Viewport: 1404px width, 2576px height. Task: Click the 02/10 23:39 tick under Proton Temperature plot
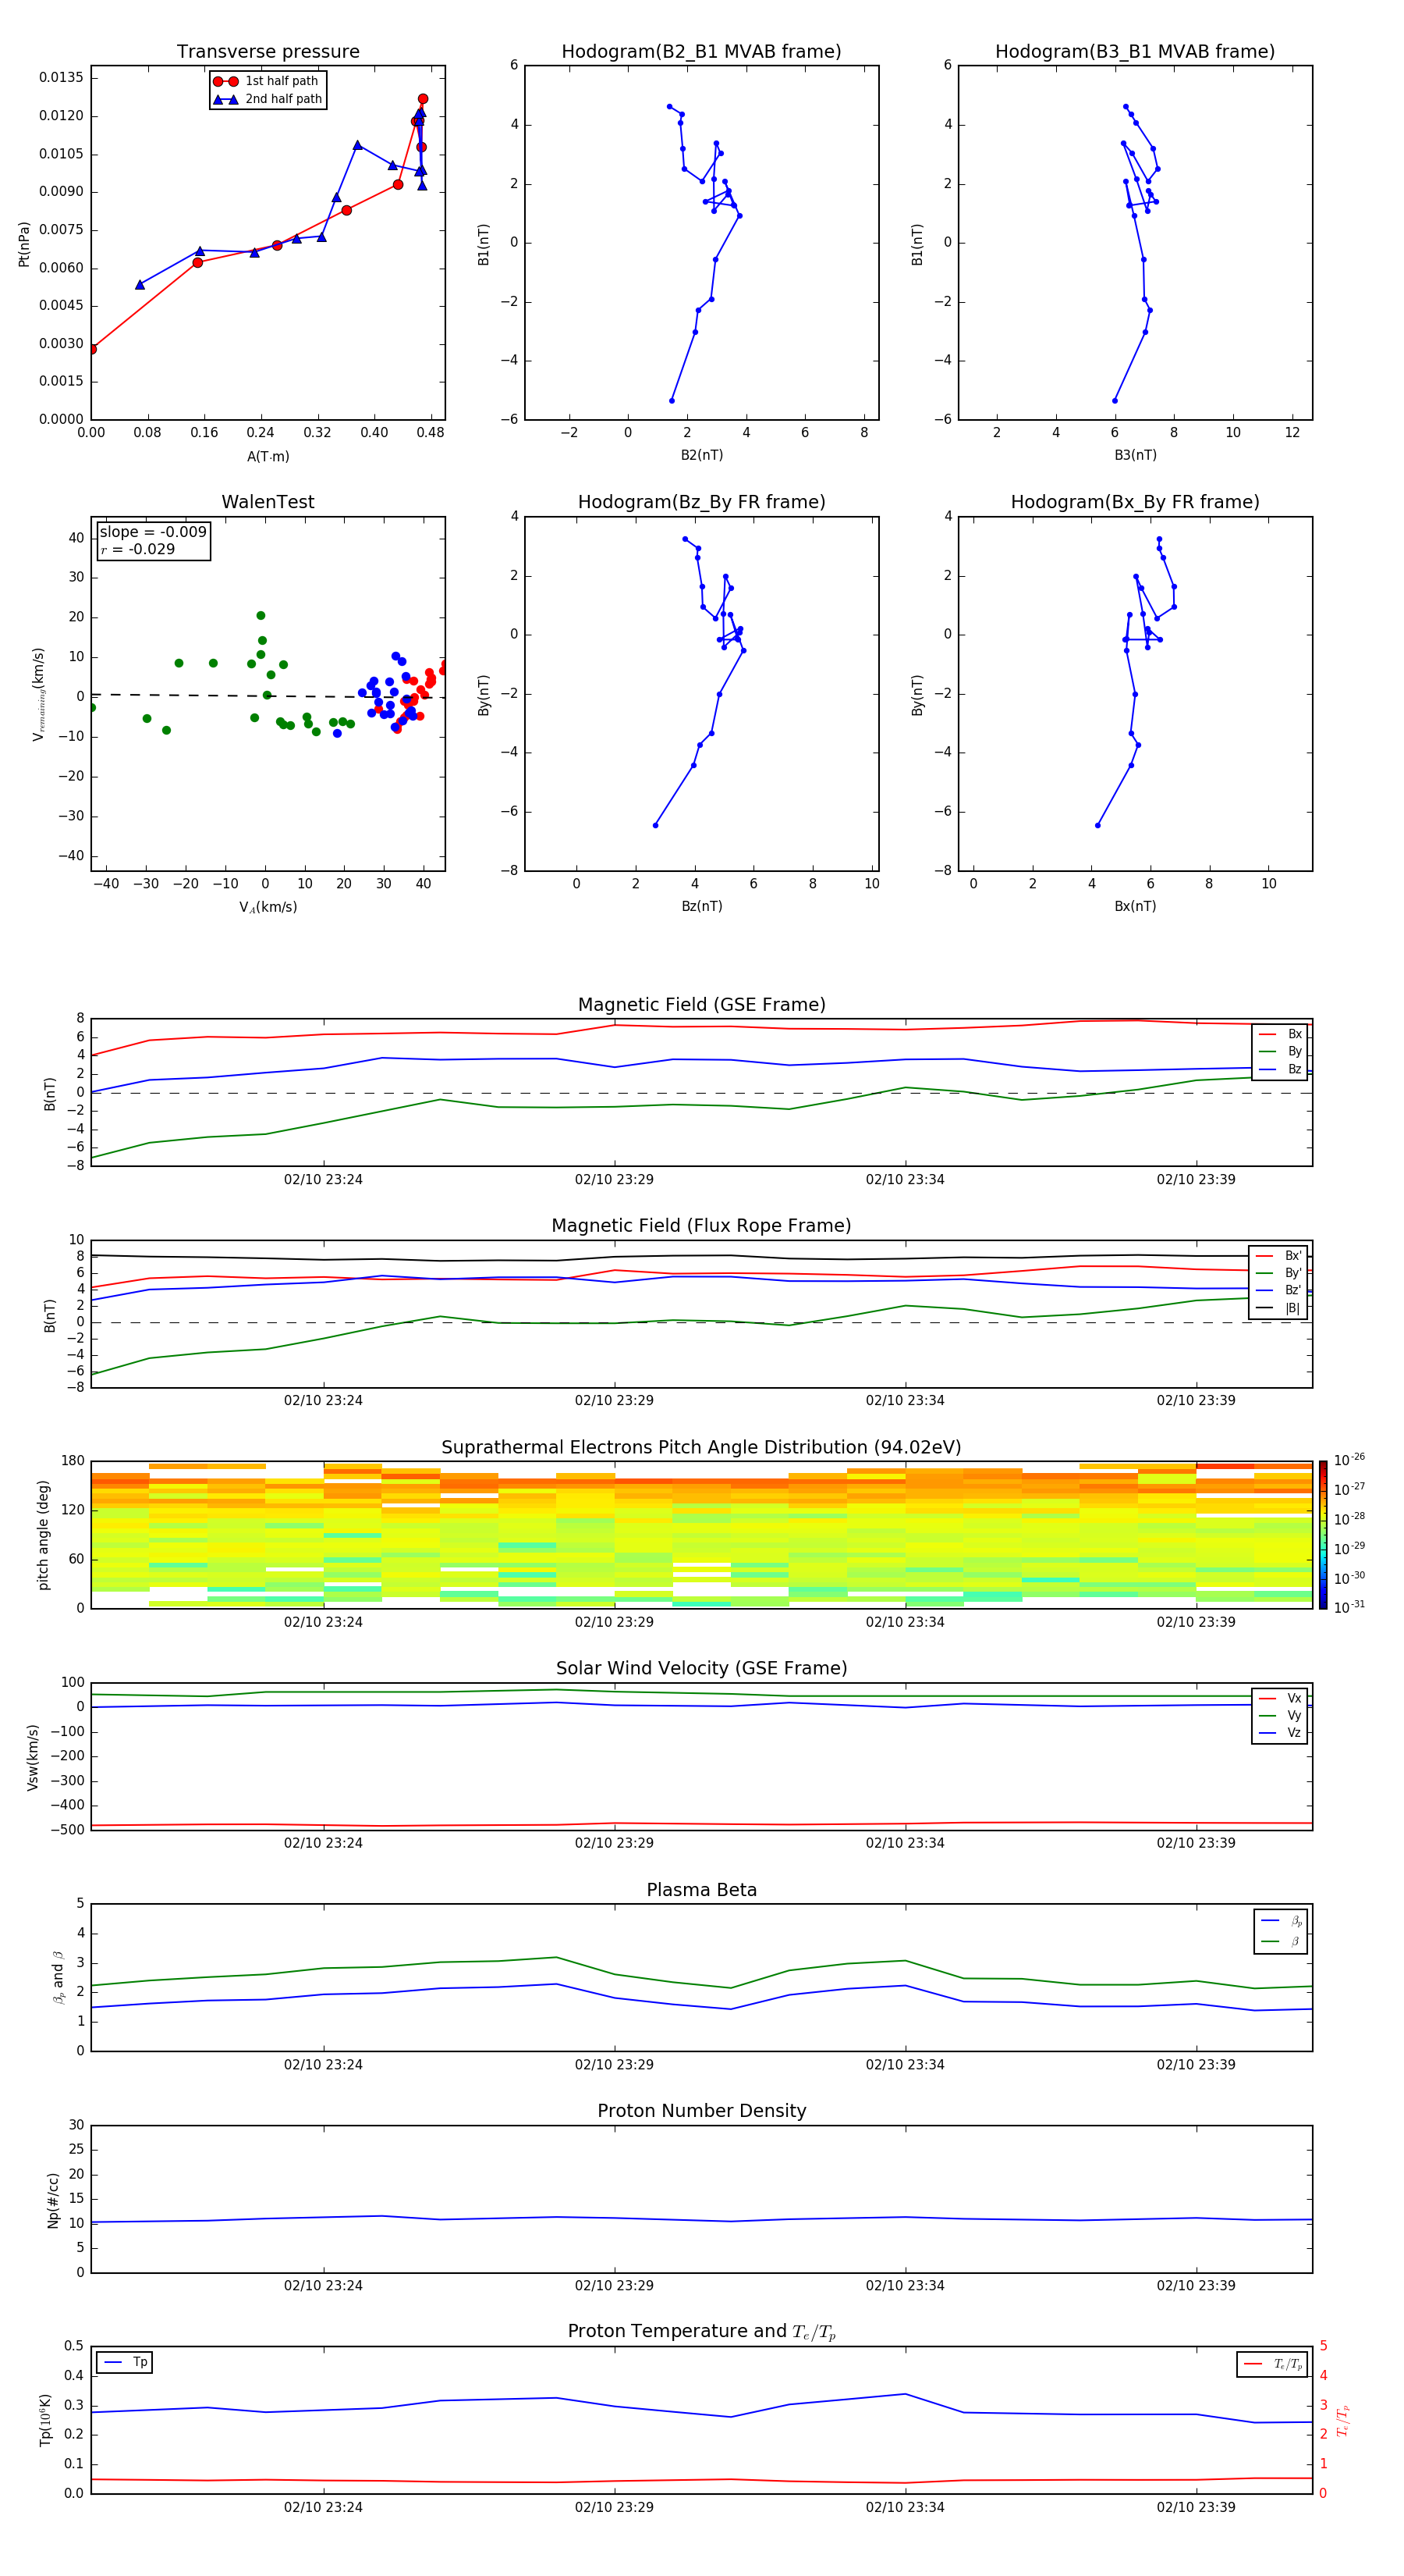click(x=1197, y=2507)
